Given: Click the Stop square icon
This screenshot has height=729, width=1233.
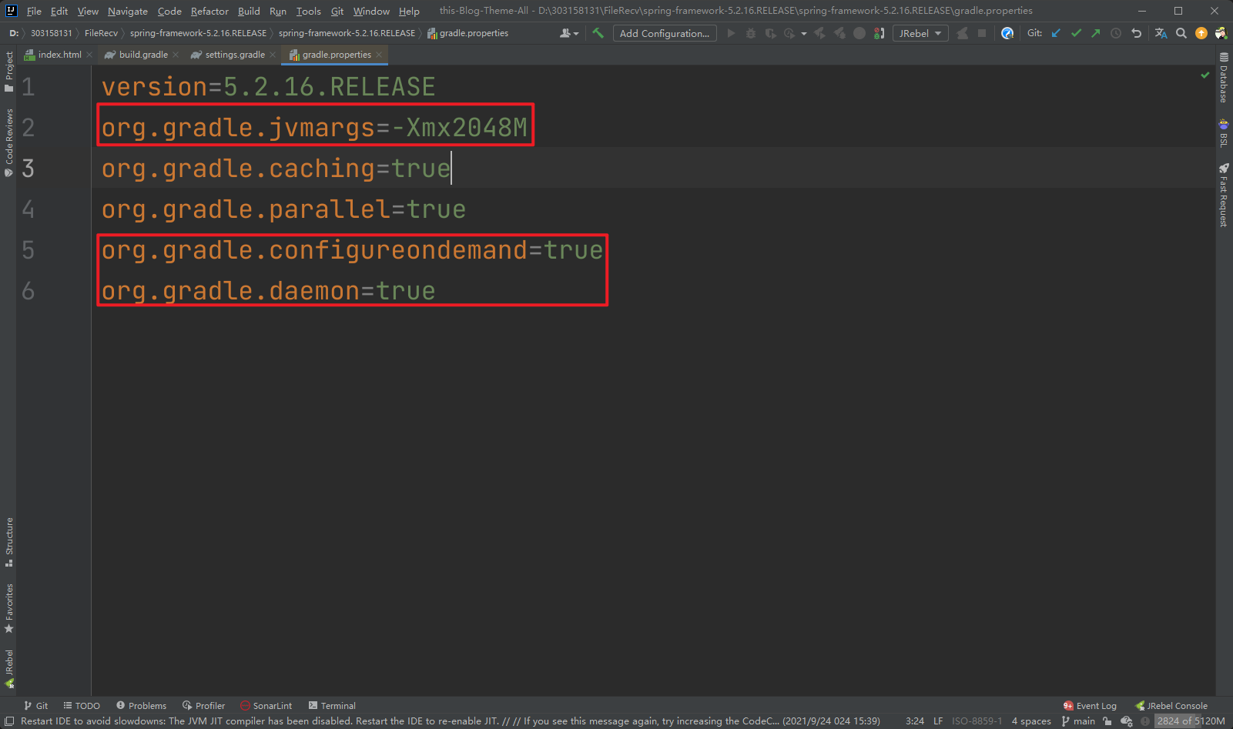Looking at the screenshot, I should [x=982, y=33].
